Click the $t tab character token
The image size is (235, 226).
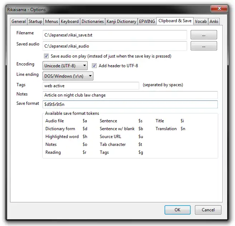coord(140,144)
